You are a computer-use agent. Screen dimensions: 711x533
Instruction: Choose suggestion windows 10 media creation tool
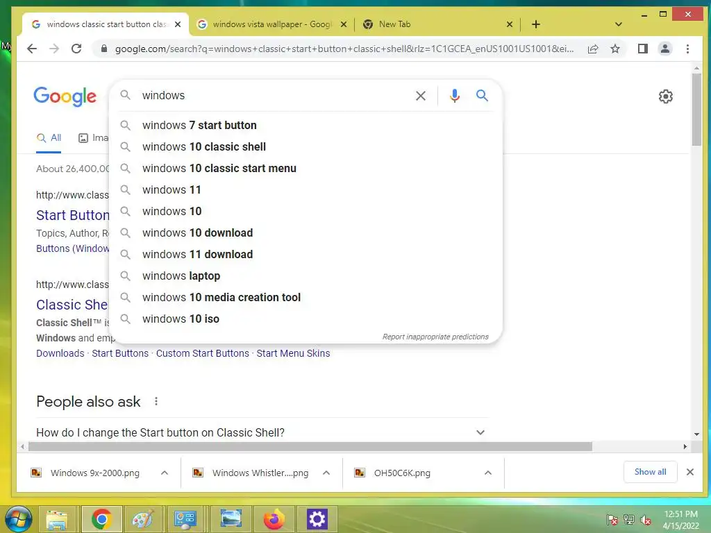[x=306, y=297]
